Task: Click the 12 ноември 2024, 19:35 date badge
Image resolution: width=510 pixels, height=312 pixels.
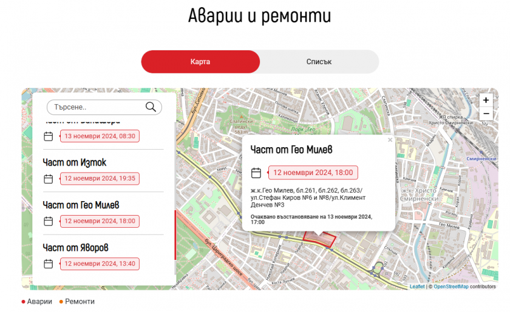Action: coord(100,179)
